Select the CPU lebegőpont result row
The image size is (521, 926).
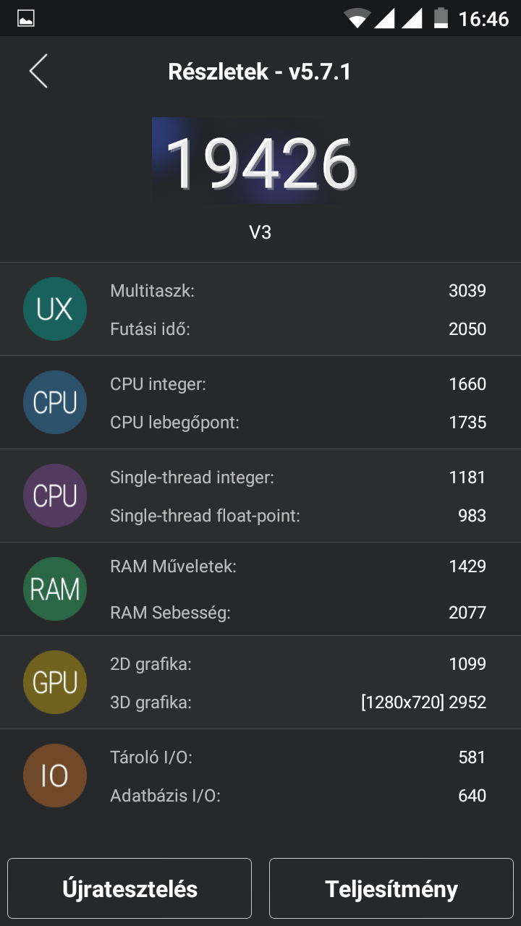click(297, 422)
